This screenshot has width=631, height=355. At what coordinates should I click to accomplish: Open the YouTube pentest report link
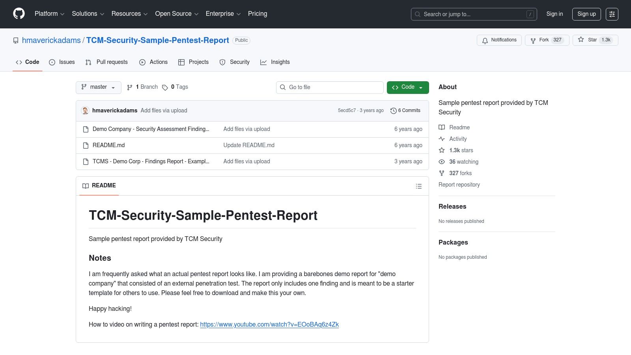(269, 324)
